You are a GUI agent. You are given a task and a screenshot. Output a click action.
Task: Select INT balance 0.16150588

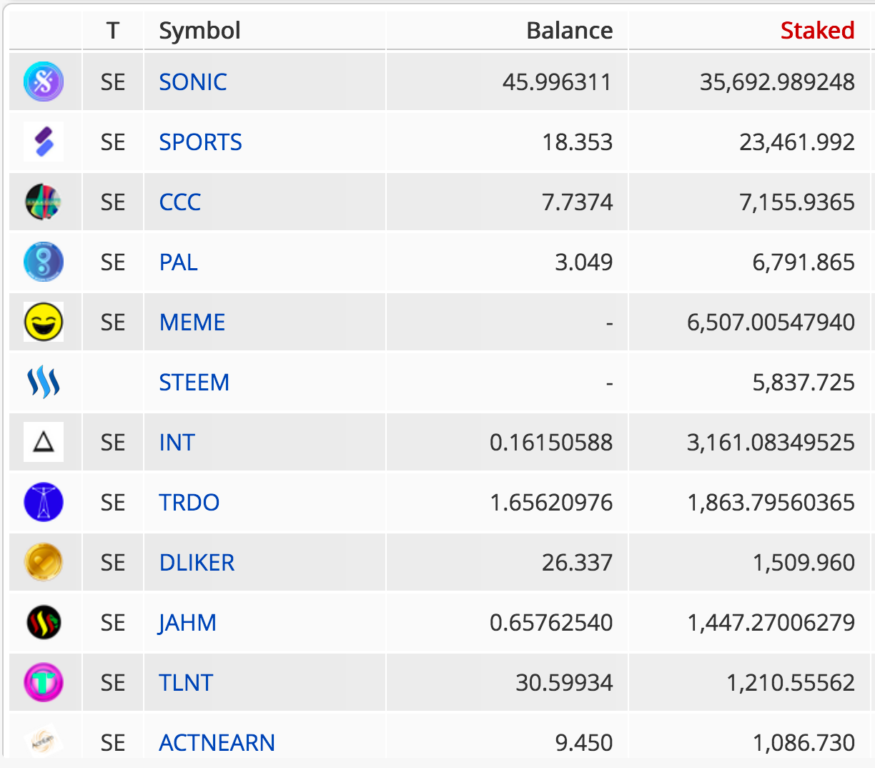[550, 443]
